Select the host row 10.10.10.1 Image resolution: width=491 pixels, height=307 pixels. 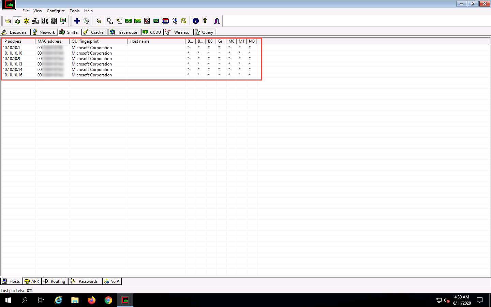tap(130, 48)
